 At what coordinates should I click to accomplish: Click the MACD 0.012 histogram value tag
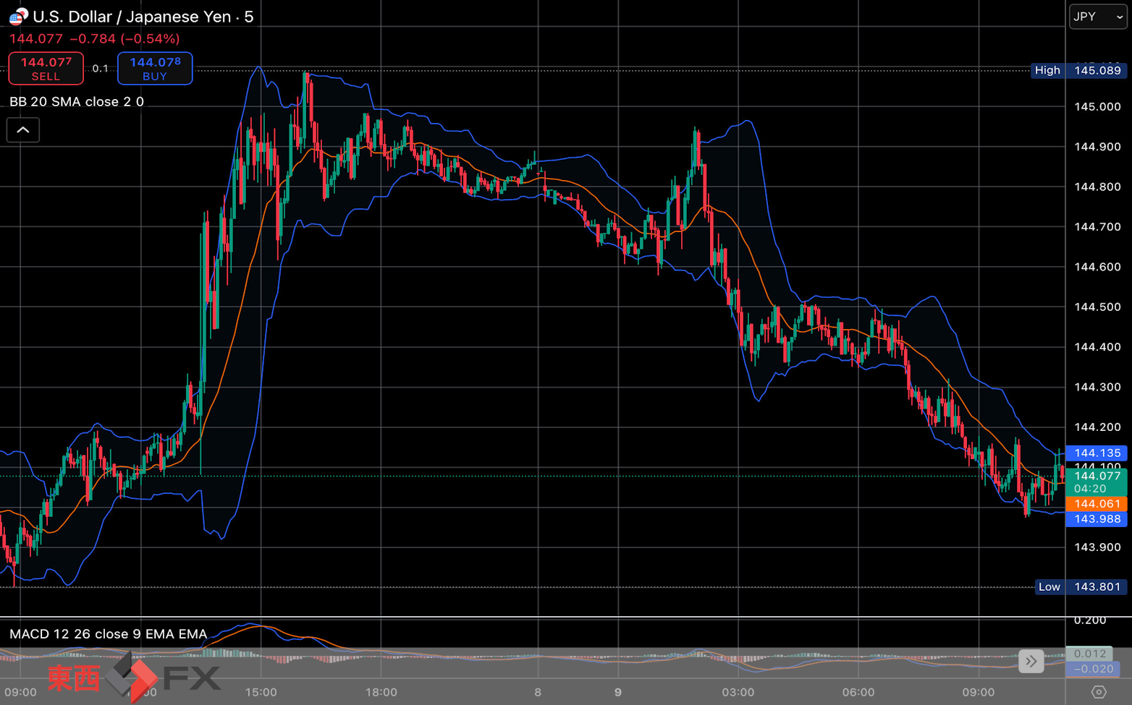tap(1089, 654)
